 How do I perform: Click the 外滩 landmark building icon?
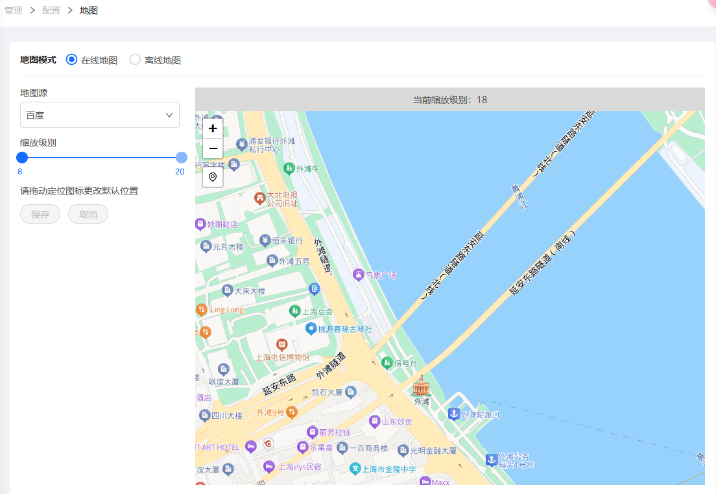[420, 386]
